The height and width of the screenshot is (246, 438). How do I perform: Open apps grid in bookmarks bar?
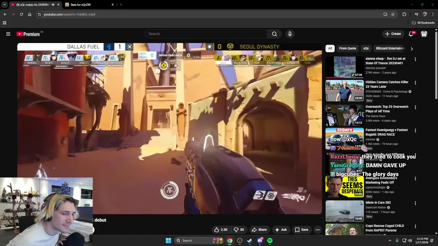point(4,23)
